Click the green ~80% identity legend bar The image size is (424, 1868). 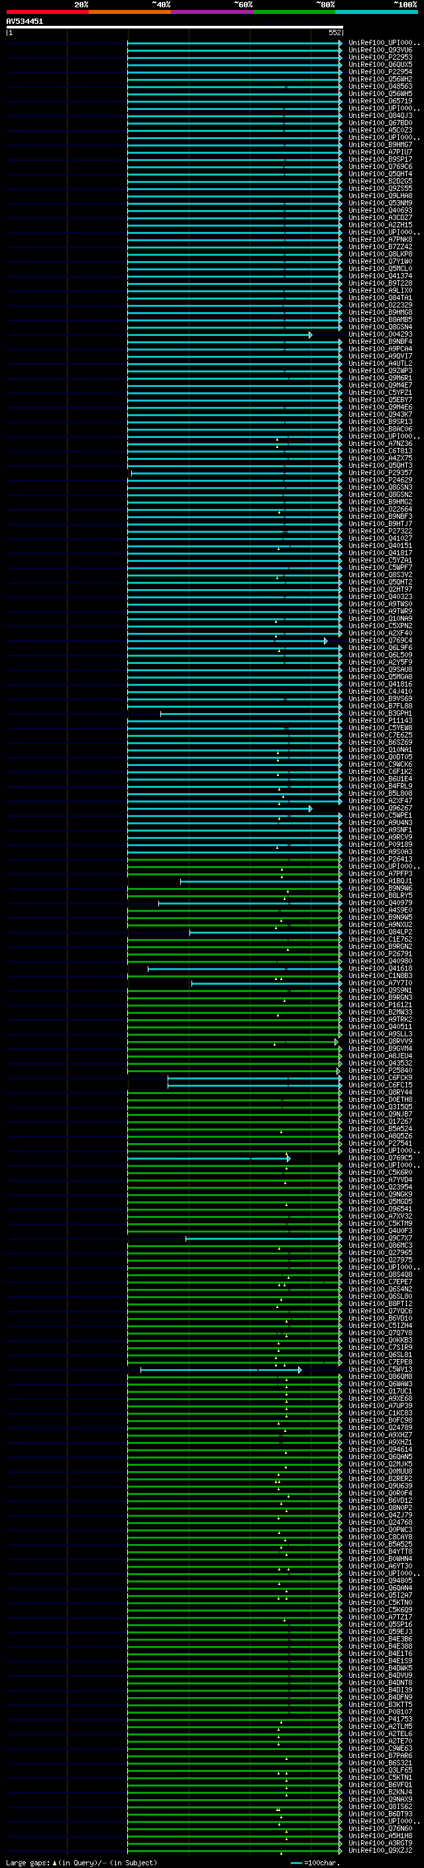point(294,12)
